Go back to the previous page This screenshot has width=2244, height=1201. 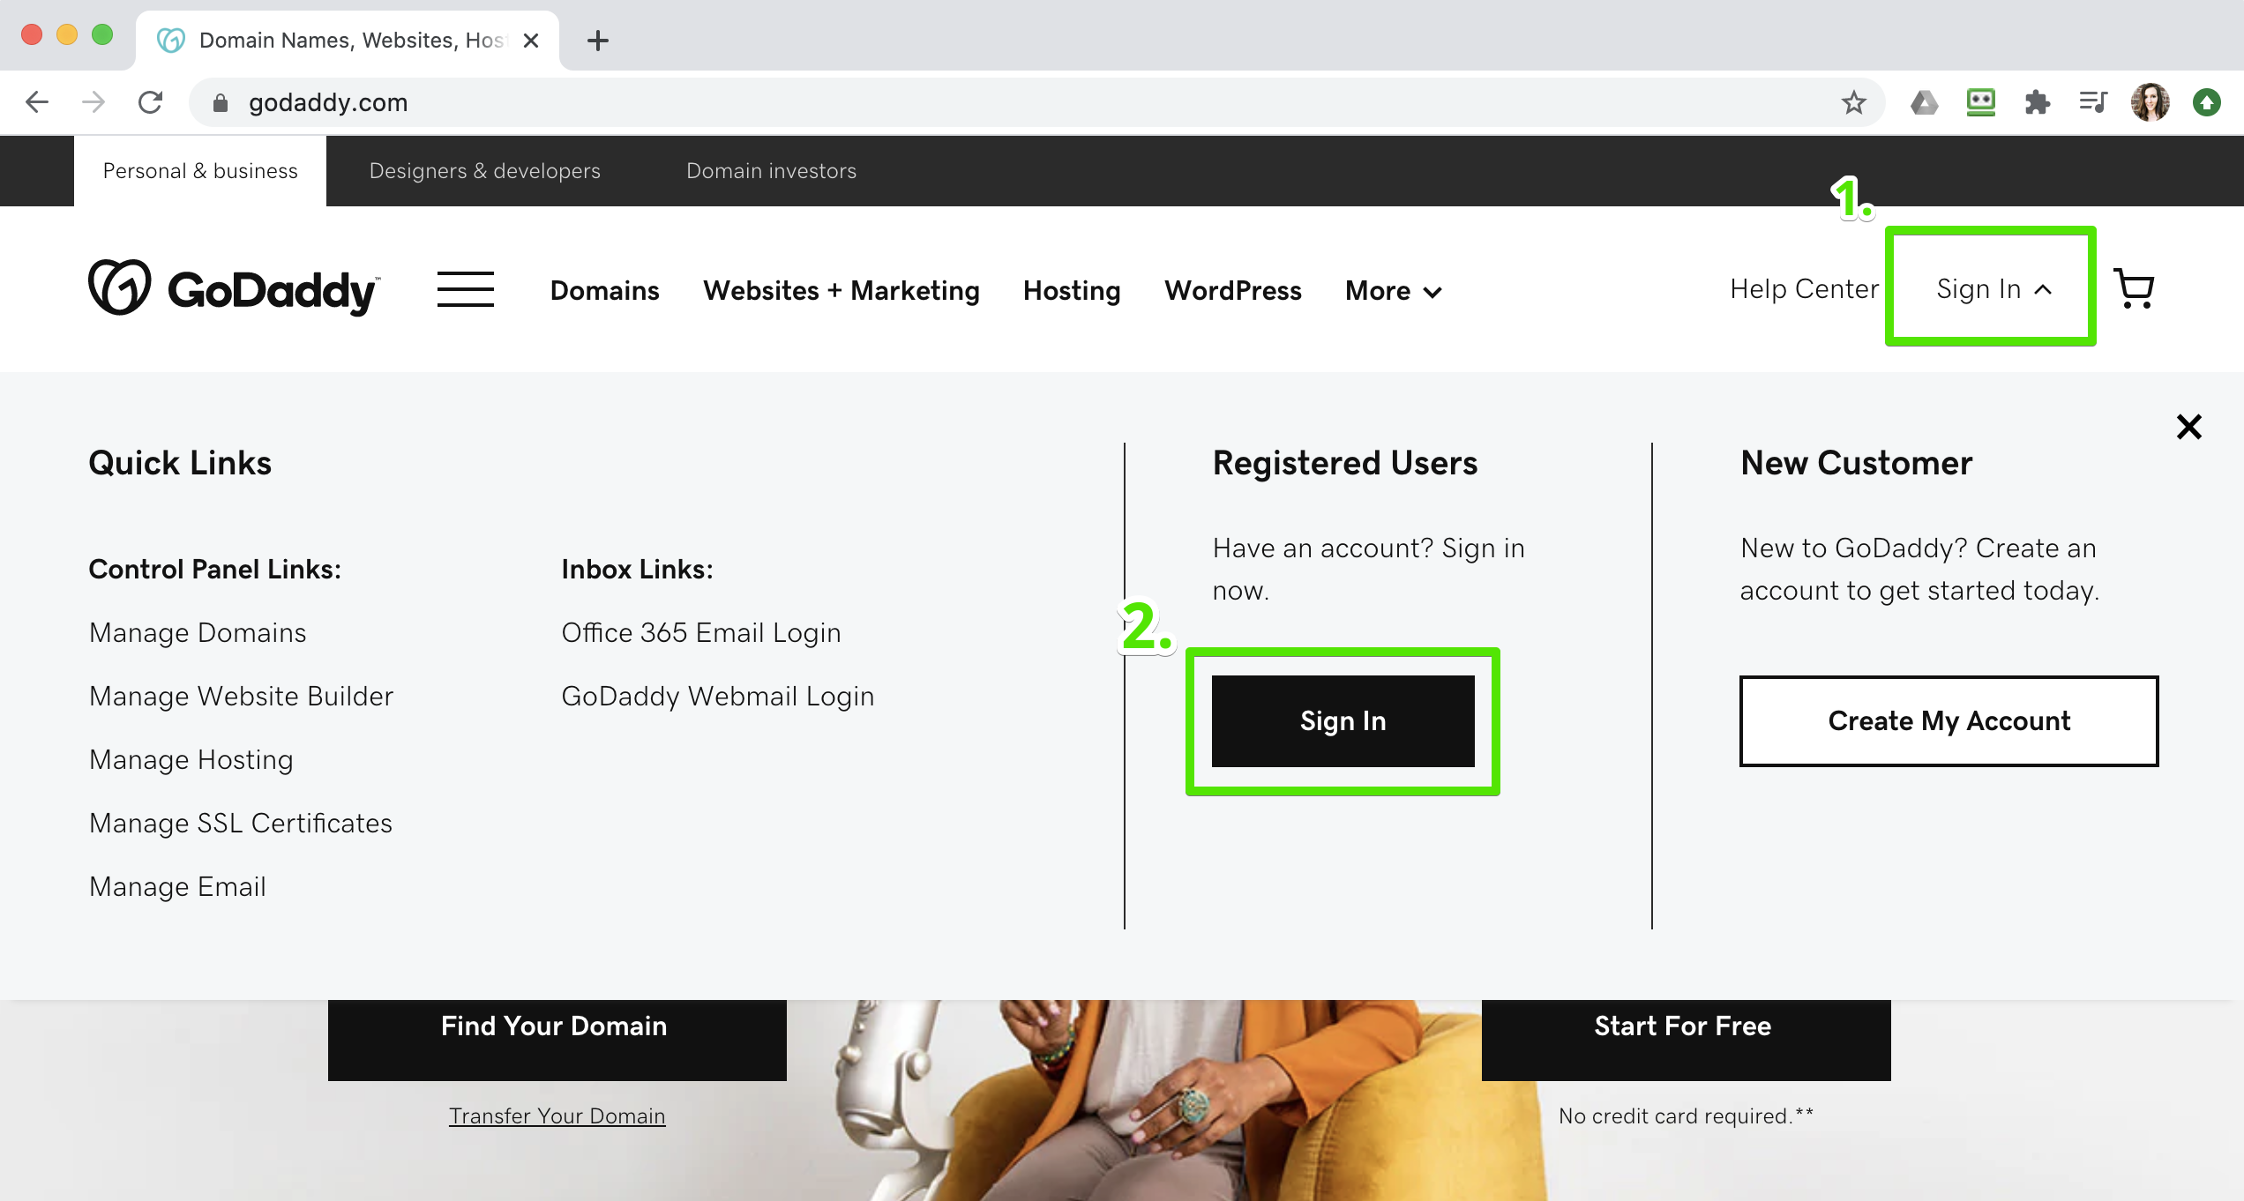[x=37, y=103]
